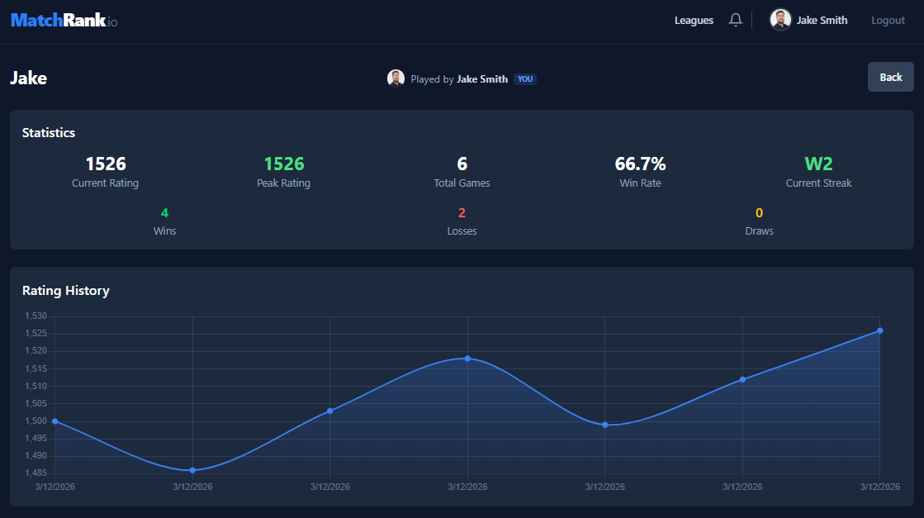
Task: Select the Rating History section header
Action: [66, 291]
